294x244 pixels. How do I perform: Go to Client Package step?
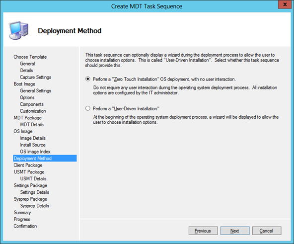coord(28,165)
